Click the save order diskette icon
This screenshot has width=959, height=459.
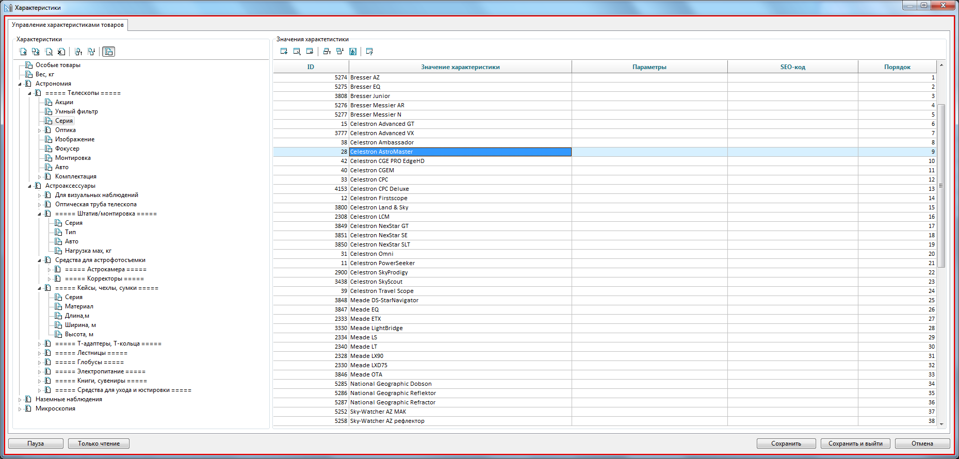pos(353,52)
